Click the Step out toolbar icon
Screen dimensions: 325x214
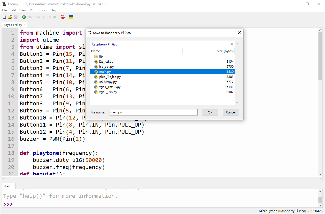(x=49, y=17)
